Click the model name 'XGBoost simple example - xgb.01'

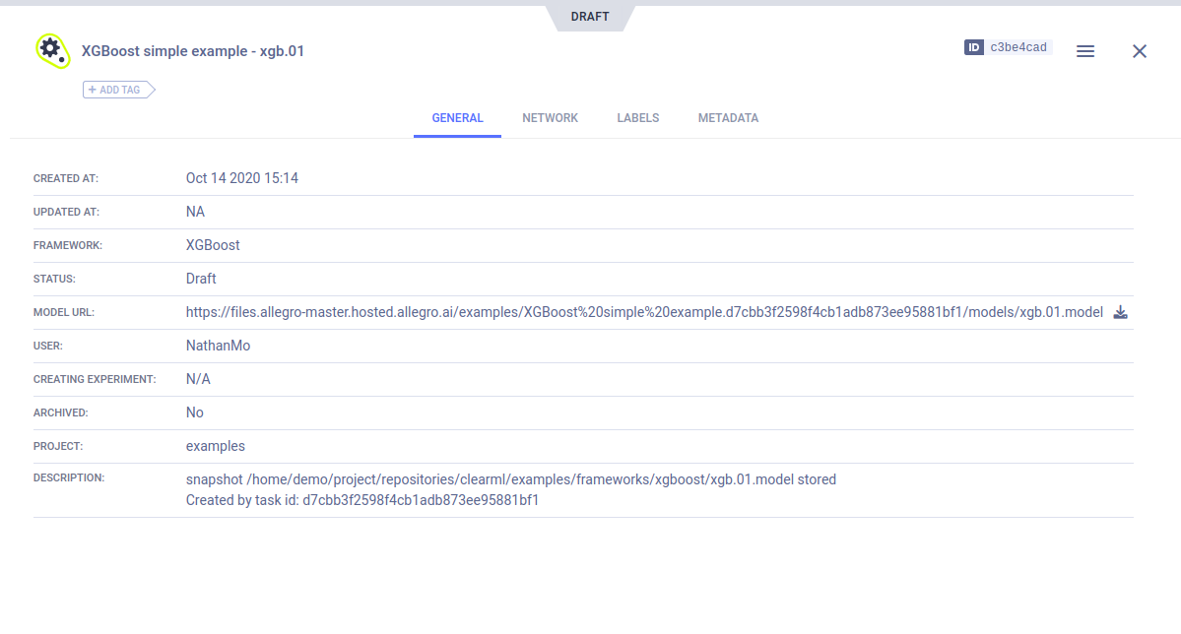[193, 51]
